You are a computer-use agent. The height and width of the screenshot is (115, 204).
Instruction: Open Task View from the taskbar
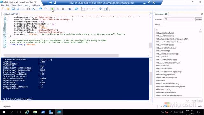coord(19,112)
